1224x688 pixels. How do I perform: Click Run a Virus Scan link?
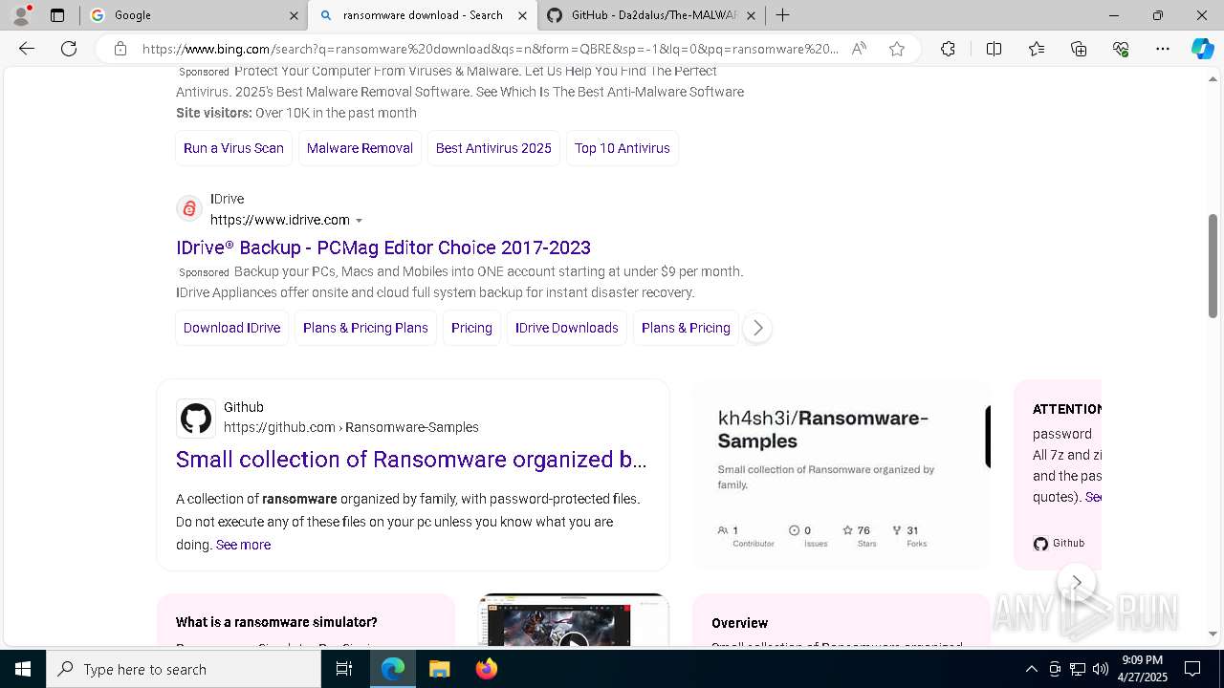233,148
